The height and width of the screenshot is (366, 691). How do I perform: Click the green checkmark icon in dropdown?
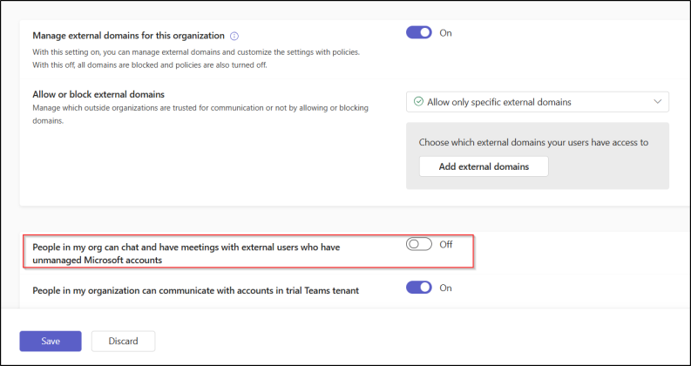click(418, 102)
